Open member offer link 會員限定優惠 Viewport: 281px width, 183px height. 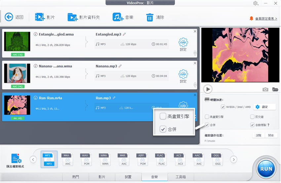point(266,18)
